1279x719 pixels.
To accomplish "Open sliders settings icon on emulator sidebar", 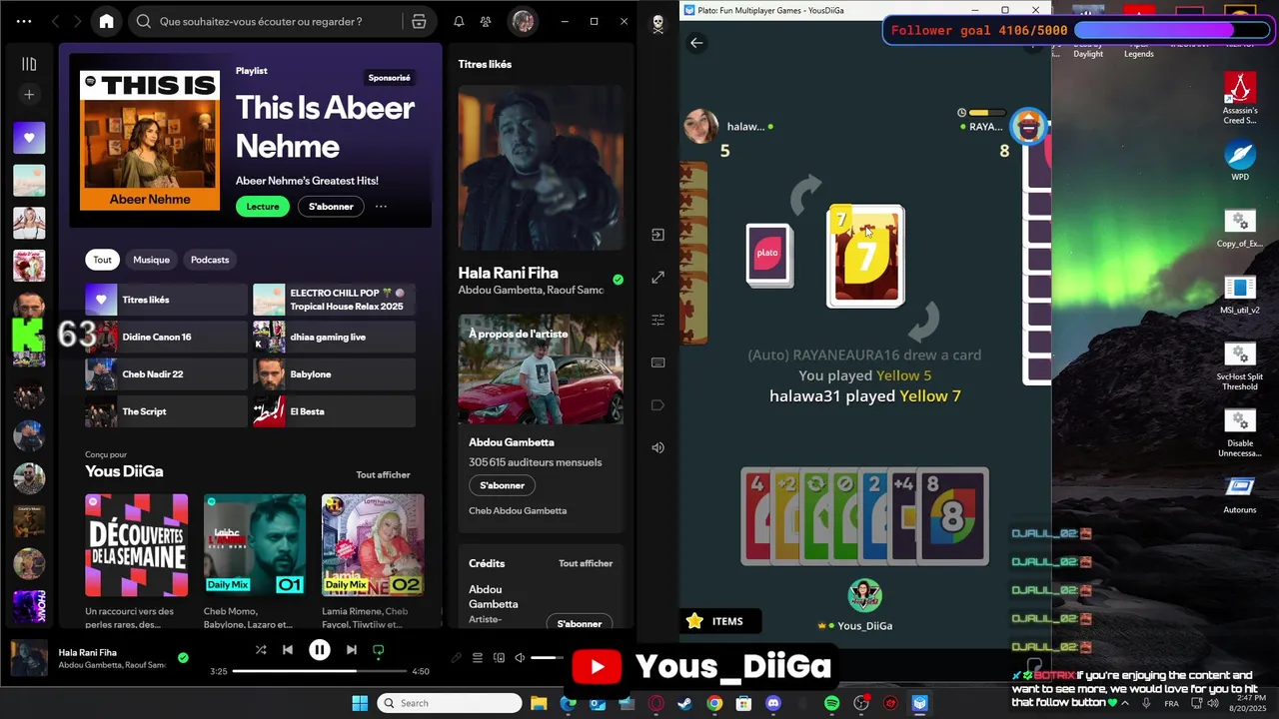I will [657, 320].
